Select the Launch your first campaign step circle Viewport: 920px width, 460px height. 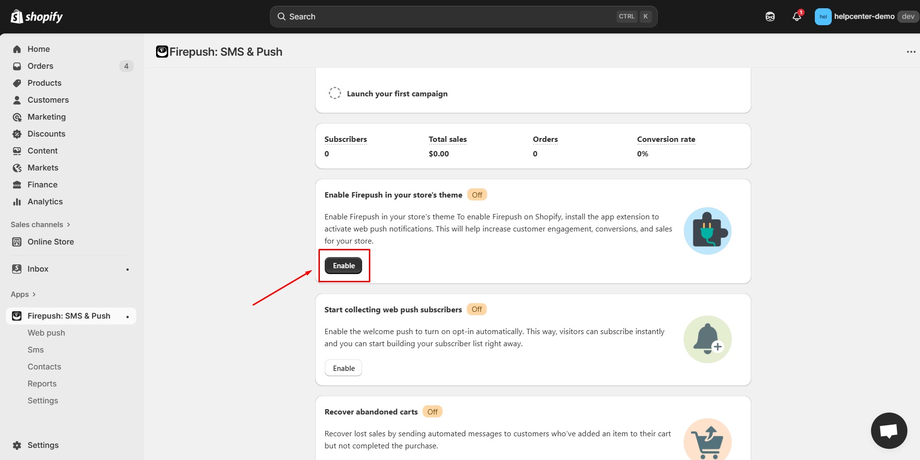(334, 93)
